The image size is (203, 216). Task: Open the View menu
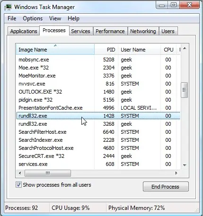click(x=55, y=18)
